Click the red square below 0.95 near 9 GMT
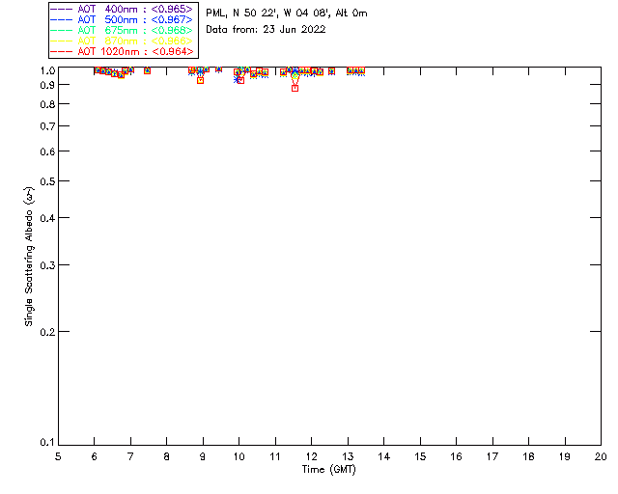This screenshot has height=494, width=618. click(200, 81)
